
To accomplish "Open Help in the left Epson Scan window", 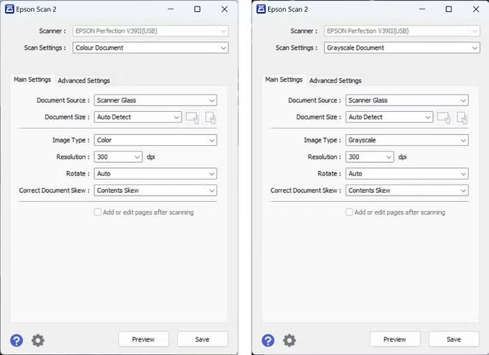I will (x=16, y=340).
